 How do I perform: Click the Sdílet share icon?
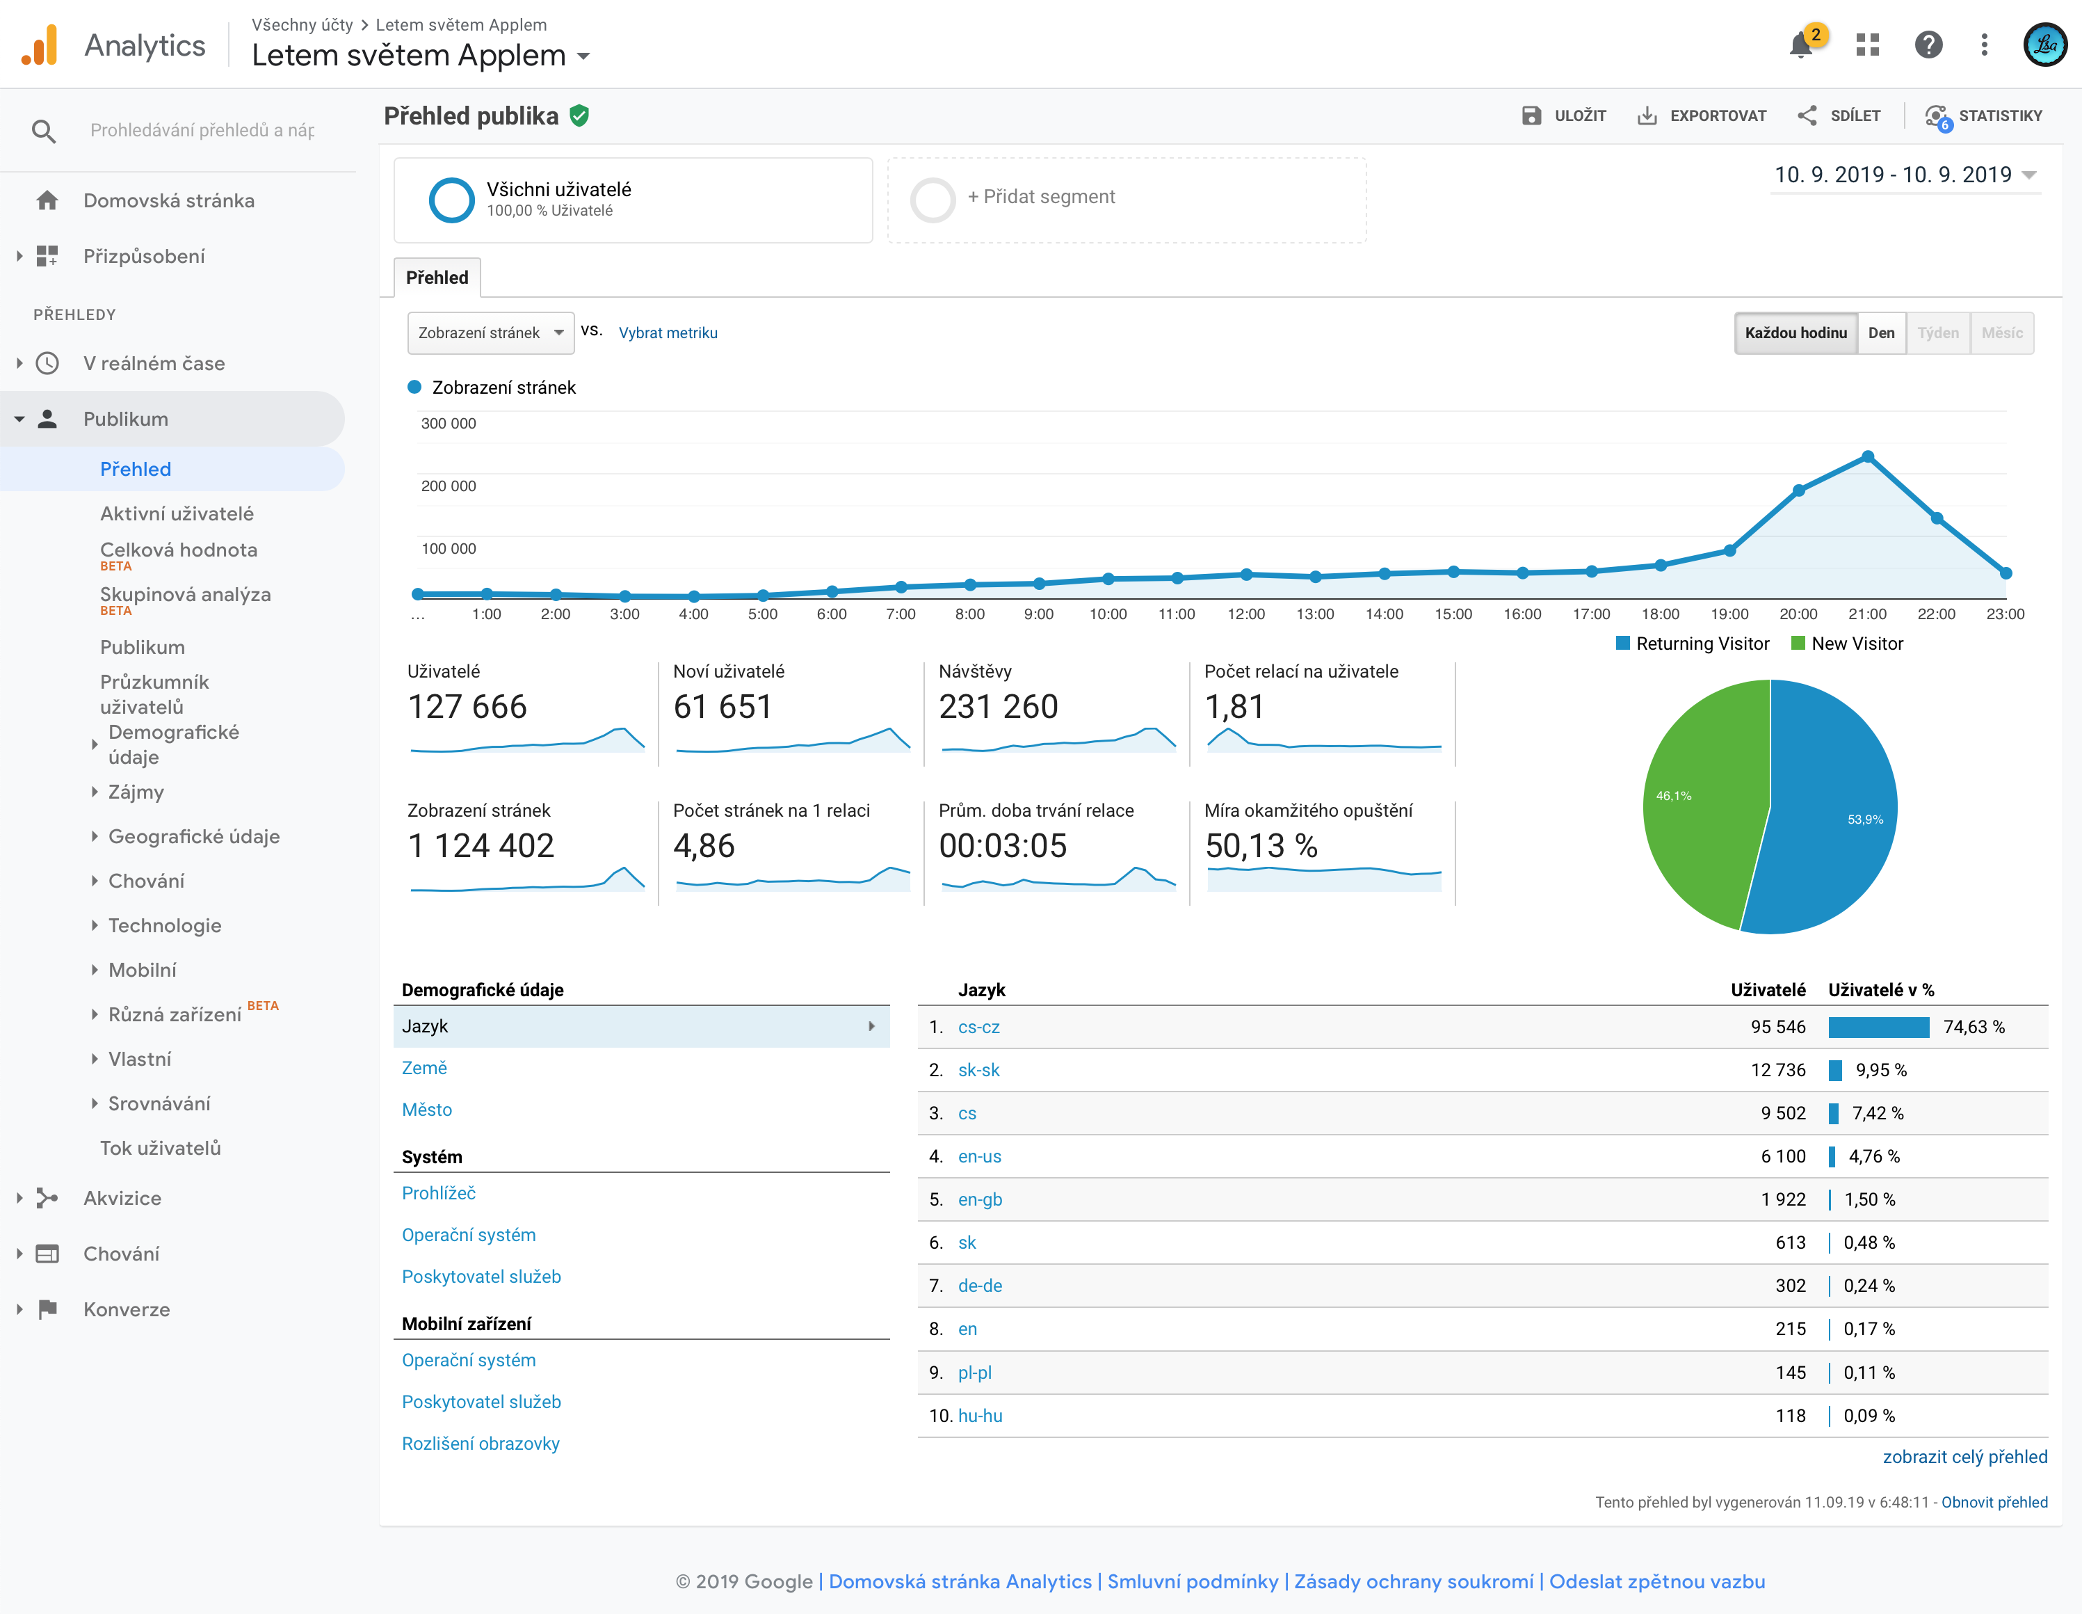pyautogui.click(x=1807, y=115)
